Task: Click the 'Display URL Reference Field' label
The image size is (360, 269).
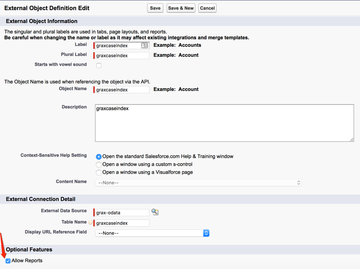Action: coord(55,232)
